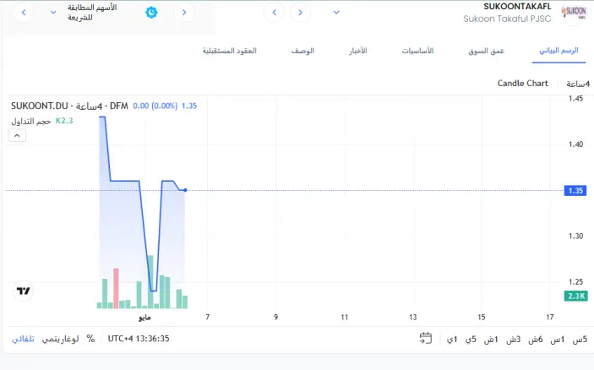This screenshot has width=594, height=370.
Task: Collapse the chart legend with chevron button
Action: coord(17,135)
